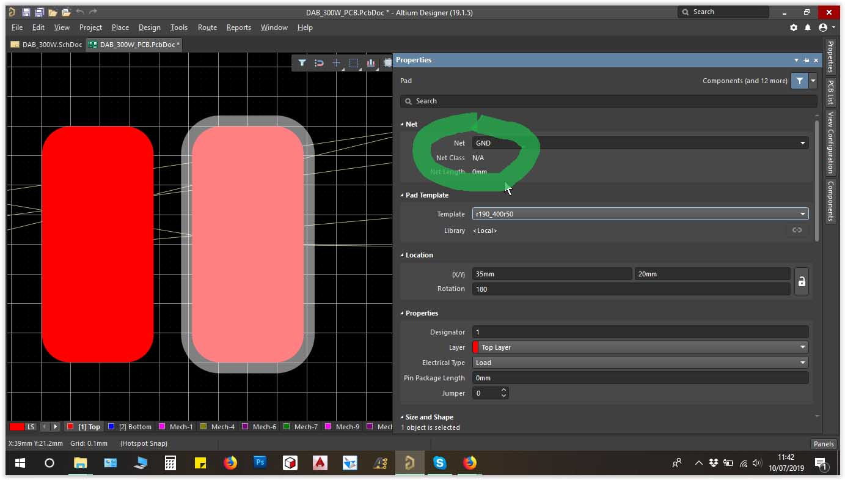
Task: Click the open folder icon in title bar
Action: 53,12
